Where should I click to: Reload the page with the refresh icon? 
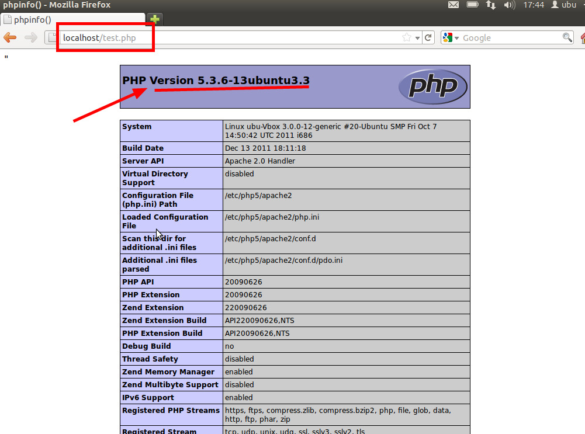(428, 38)
